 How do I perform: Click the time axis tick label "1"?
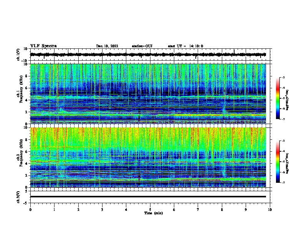[x=54, y=210]
